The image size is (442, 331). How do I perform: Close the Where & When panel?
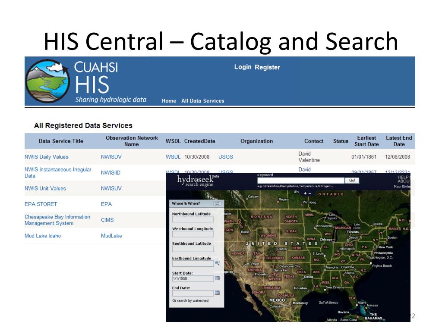(x=217, y=203)
